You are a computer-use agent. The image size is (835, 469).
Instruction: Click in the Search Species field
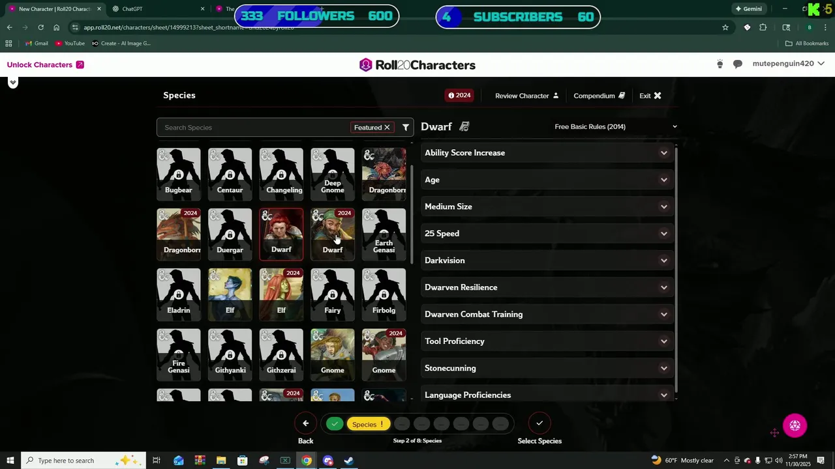pos(254,128)
